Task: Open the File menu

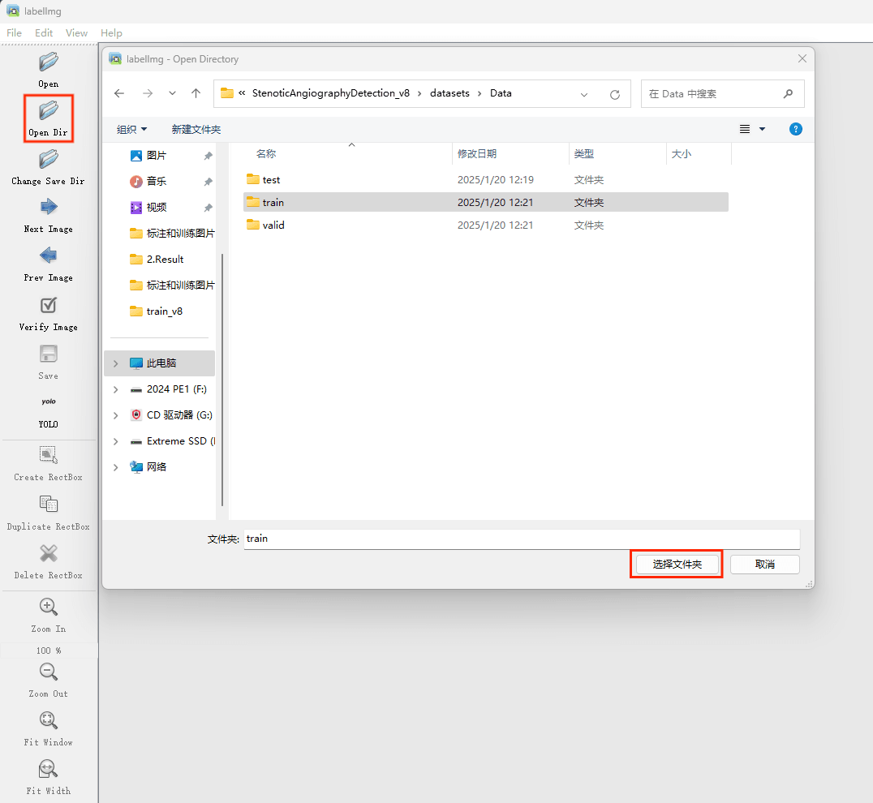Action: click(15, 33)
